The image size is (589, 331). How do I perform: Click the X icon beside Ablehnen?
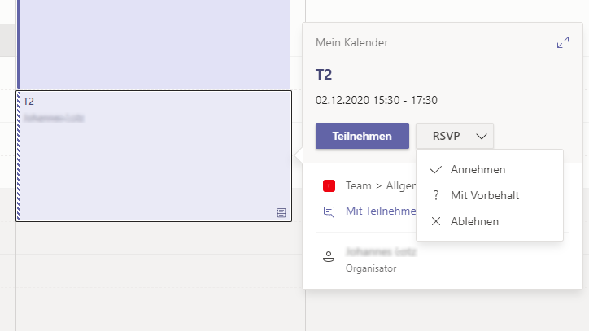(x=436, y=221)
